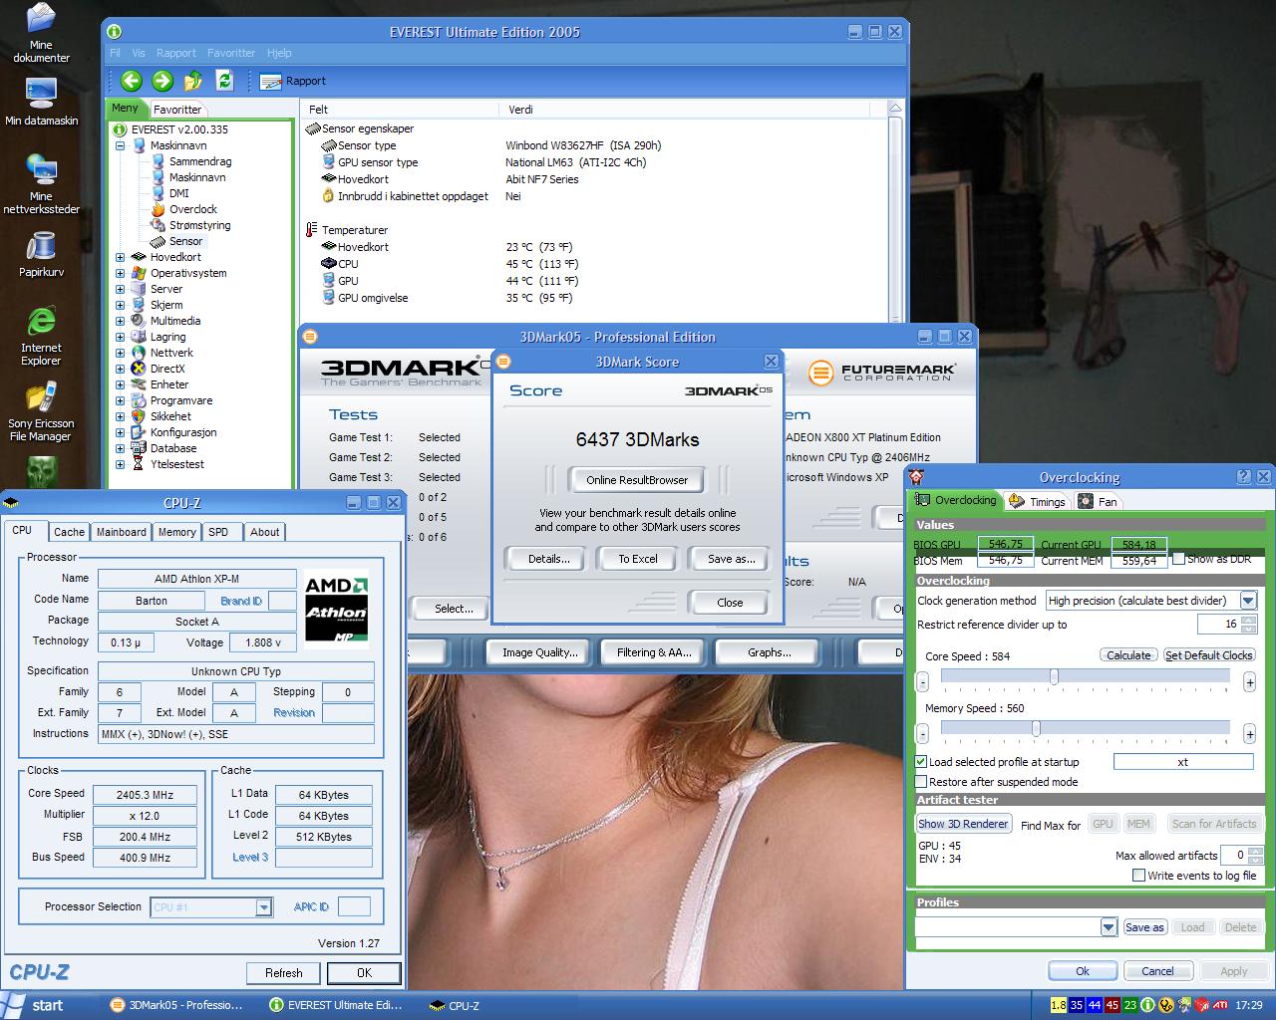The width and height of the screenshot is (1276, 1020).
Task: Toggle Show as DDR checkbox
Action: pyautogui.click(x=1178, y=559)
